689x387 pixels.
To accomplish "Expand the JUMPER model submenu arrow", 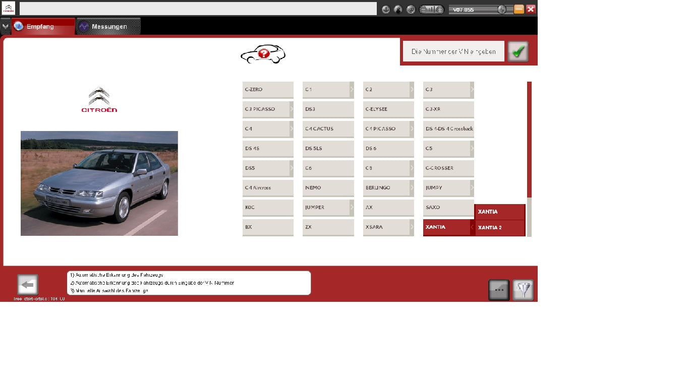I will click(352, 207).
